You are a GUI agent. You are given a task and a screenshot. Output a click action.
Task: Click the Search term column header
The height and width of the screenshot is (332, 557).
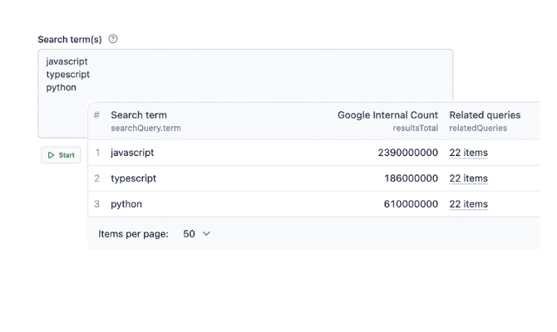click(x=139, y=115)
